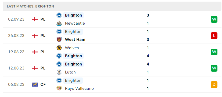Screen dimensions: 222x97
Task: Click the CF competition label
Action: (x=43, y=84)
